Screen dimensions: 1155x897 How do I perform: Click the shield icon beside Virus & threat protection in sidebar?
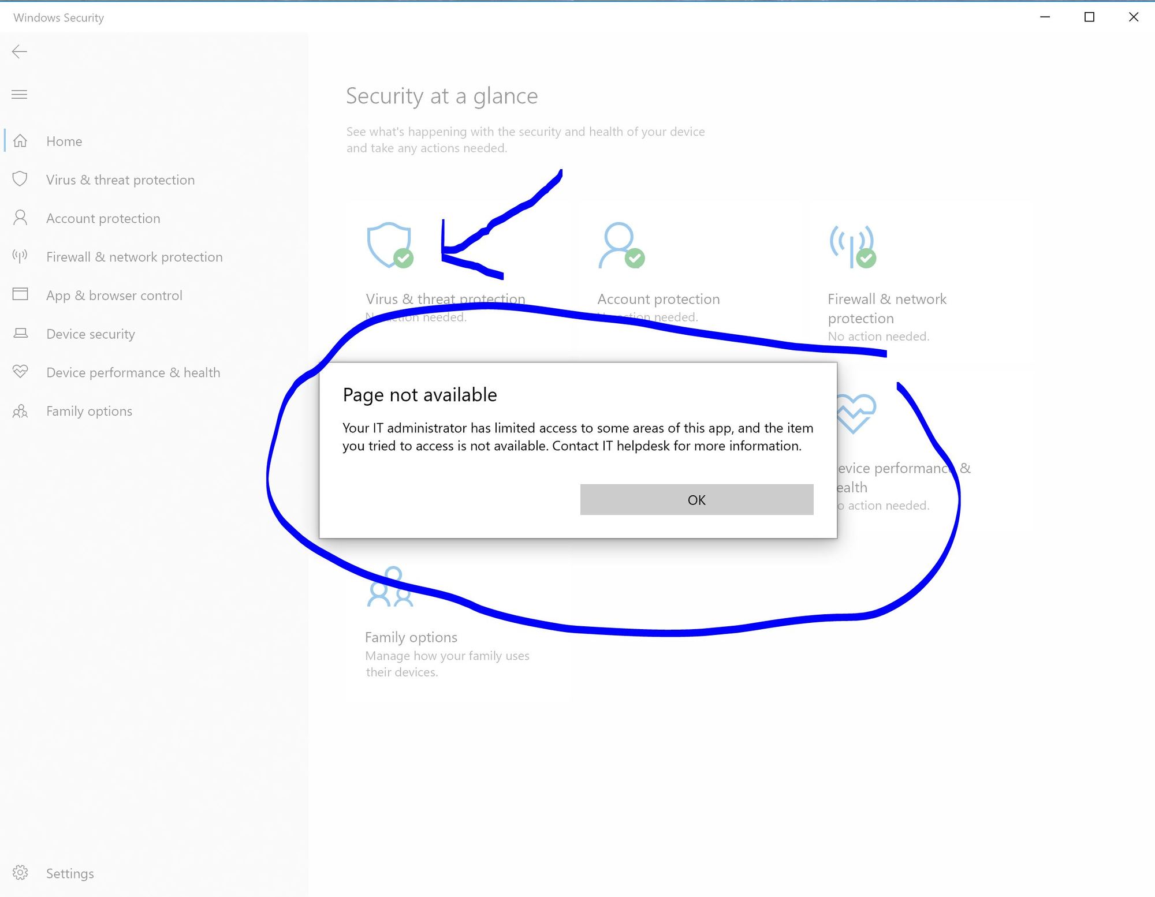click(x=20, y=179)
